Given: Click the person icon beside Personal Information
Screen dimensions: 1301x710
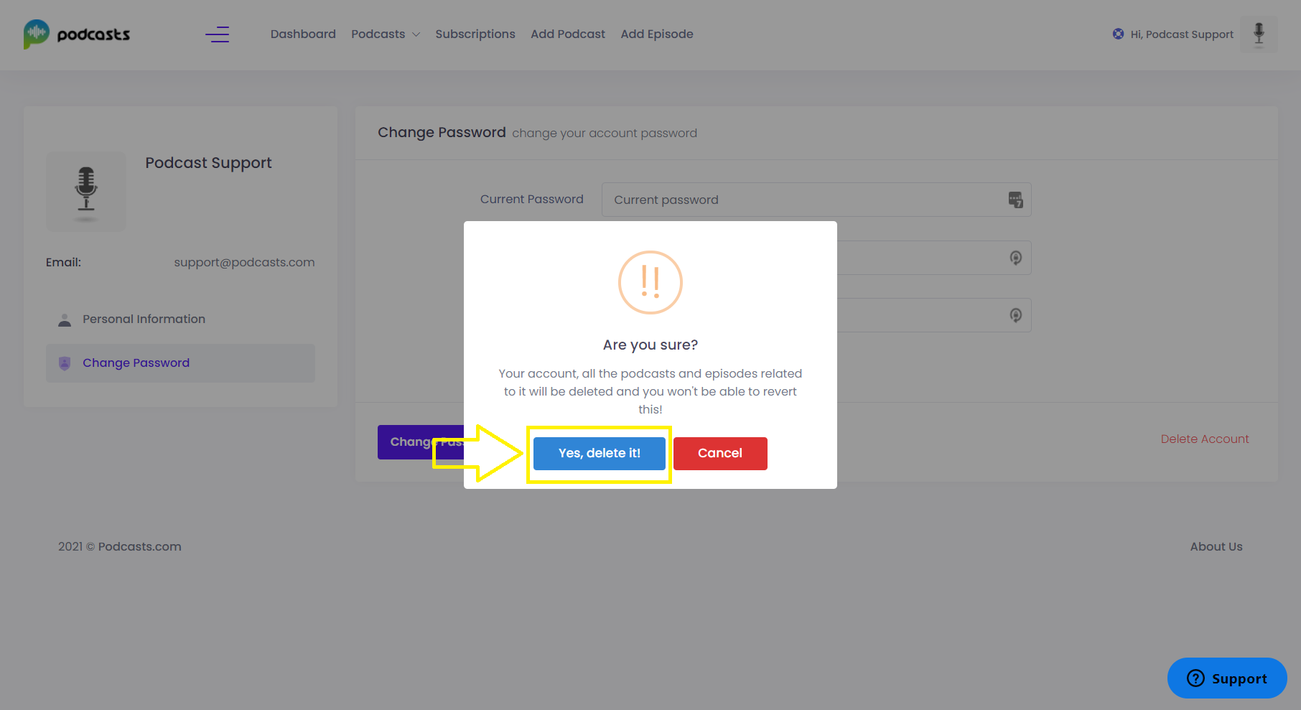Looking at the screenshot, I should [65, 319].
